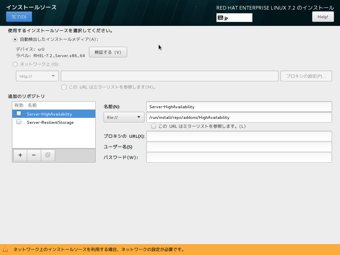Click the repository path field /run/install/repo/addons/HighAvailability
Screen dimensions: 340x255
(x=239, y=117)
